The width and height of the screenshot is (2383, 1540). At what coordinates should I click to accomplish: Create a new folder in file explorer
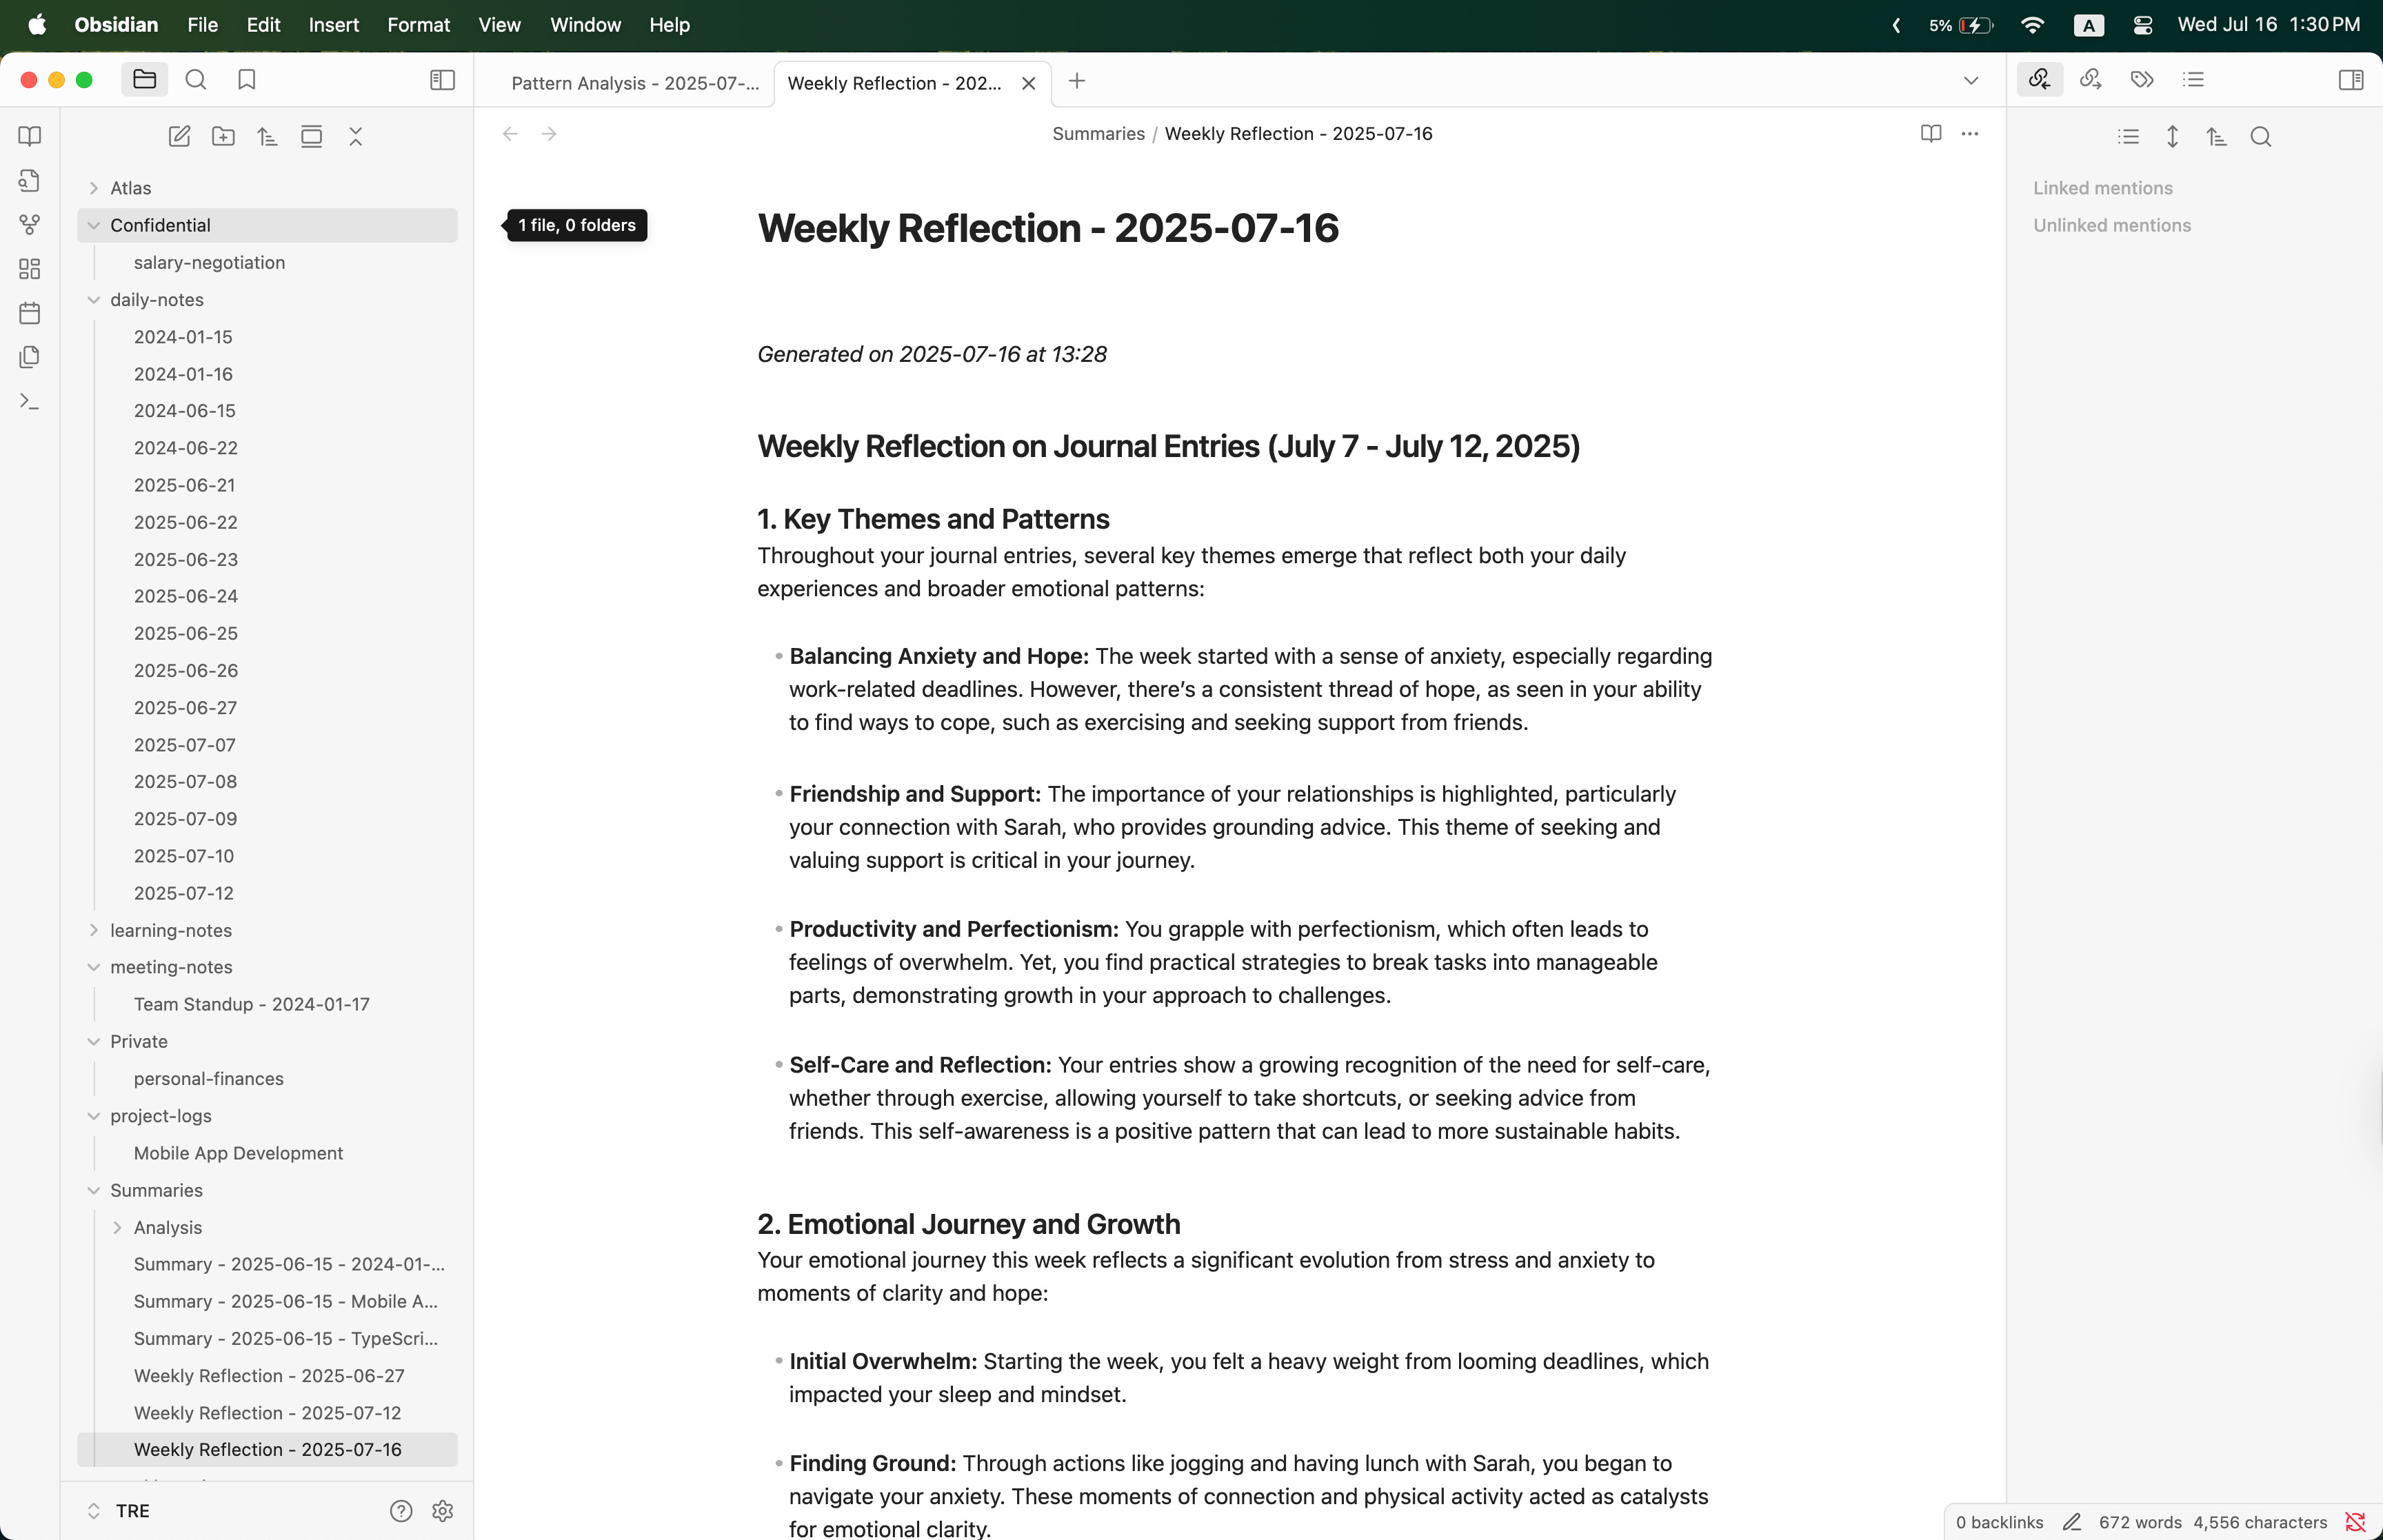point(223,137)
